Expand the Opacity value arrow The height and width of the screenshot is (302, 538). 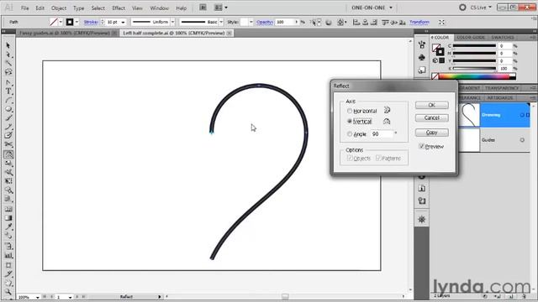[x=297, y=22]
